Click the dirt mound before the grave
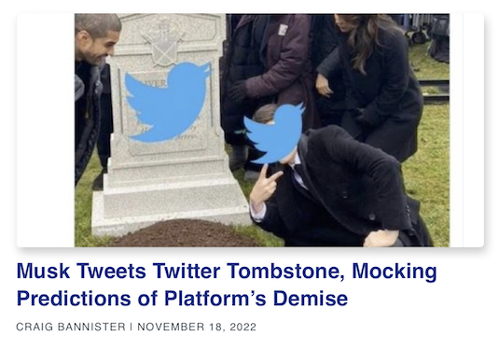The image size is (499, 350). (187, 232)
